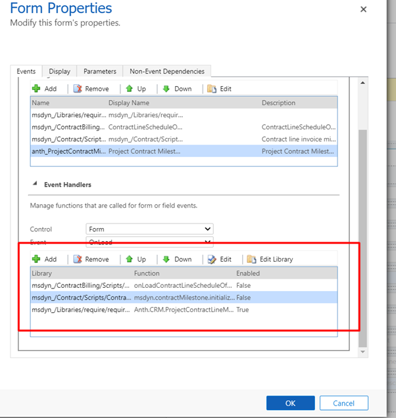
Task: Click the green Add icon in Event Handlers toolbar
Action: (x=37, y=259)
